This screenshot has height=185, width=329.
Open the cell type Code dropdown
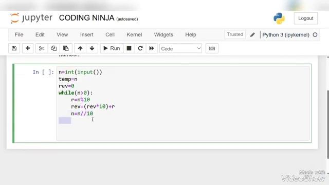pyautogui.click(x=180, y=48)
